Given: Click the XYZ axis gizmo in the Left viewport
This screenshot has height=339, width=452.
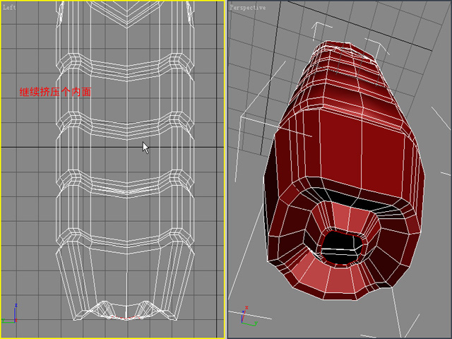Looking at the screenshot, I should click(x=9, y=314).
